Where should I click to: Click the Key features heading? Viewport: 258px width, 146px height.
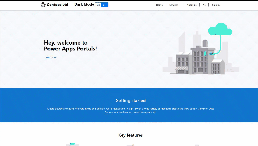pyautogui.click(x=131, y=135)
